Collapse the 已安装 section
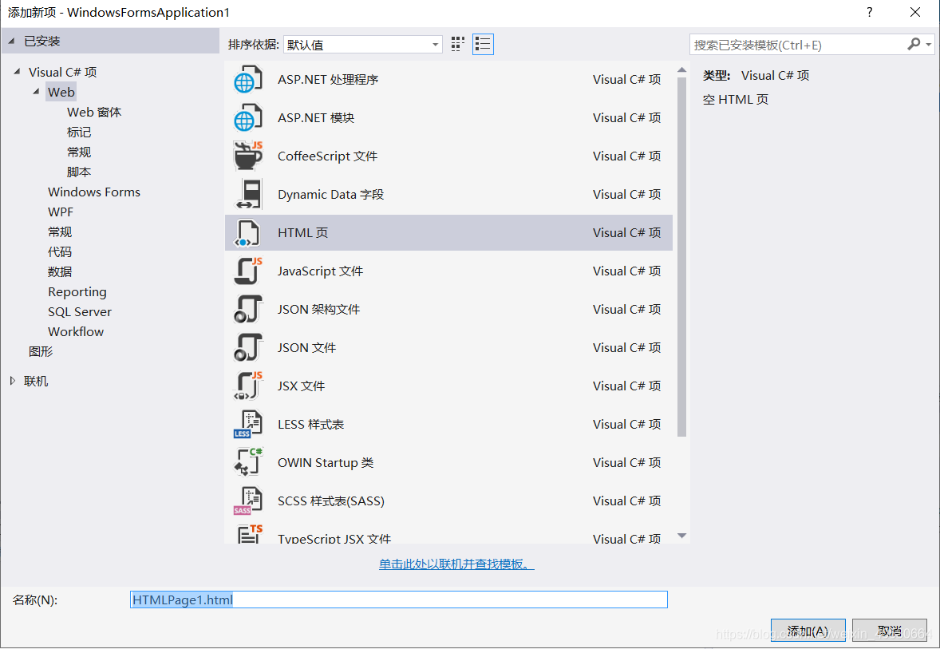The width and height of the screenshot is (940, 649). tap(10, 40)
